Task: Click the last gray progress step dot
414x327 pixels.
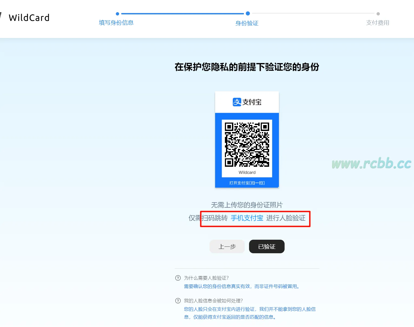Action: (x=378, y=14)
